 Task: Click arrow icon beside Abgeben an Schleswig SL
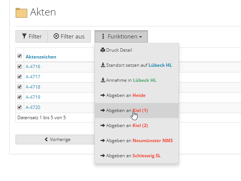103,156
